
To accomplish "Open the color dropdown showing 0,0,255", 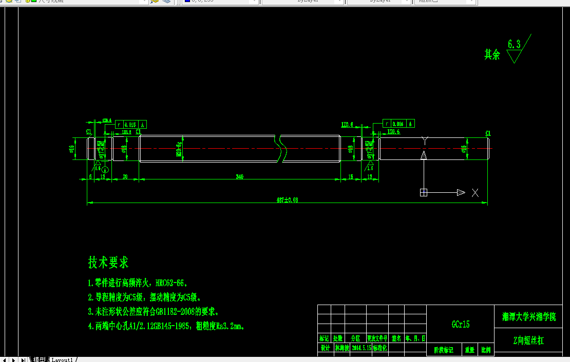I will 254,2.
